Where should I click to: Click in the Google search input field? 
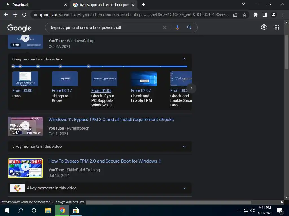click(105, 28)
